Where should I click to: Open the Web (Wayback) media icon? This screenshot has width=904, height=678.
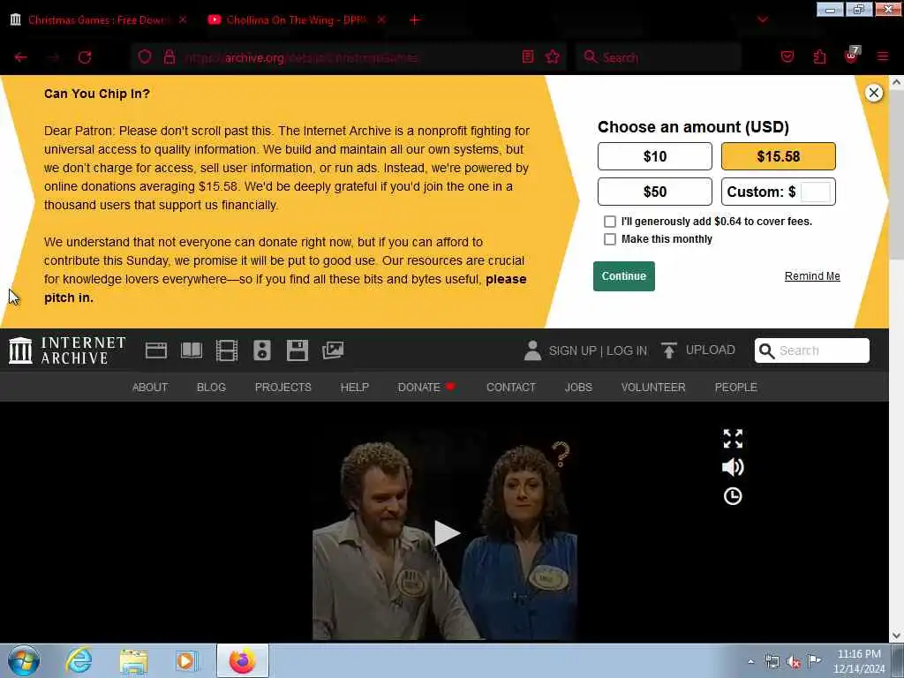point(156,350)
